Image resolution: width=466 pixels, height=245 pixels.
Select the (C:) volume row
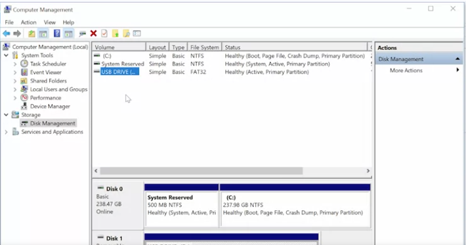232,56
